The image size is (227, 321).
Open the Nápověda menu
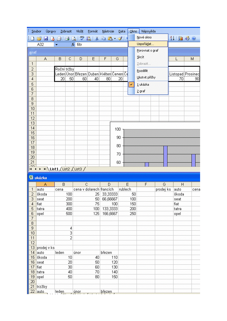point(148,31)
